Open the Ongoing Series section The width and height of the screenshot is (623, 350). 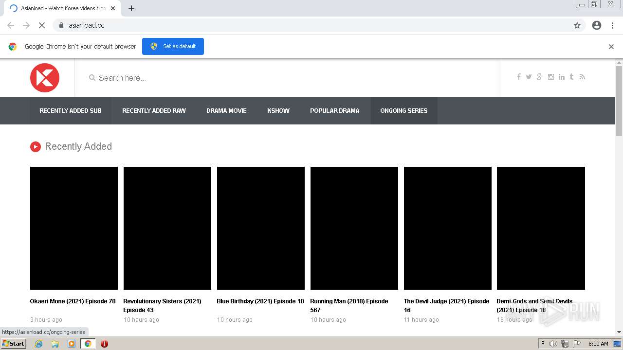(x=404, y=111)
